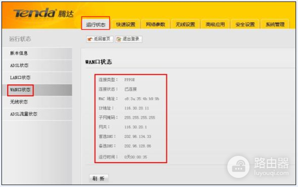Click the 刷新 refresh button
The width and height of the screenshot is (298, 187).
[x=99, y=178]
